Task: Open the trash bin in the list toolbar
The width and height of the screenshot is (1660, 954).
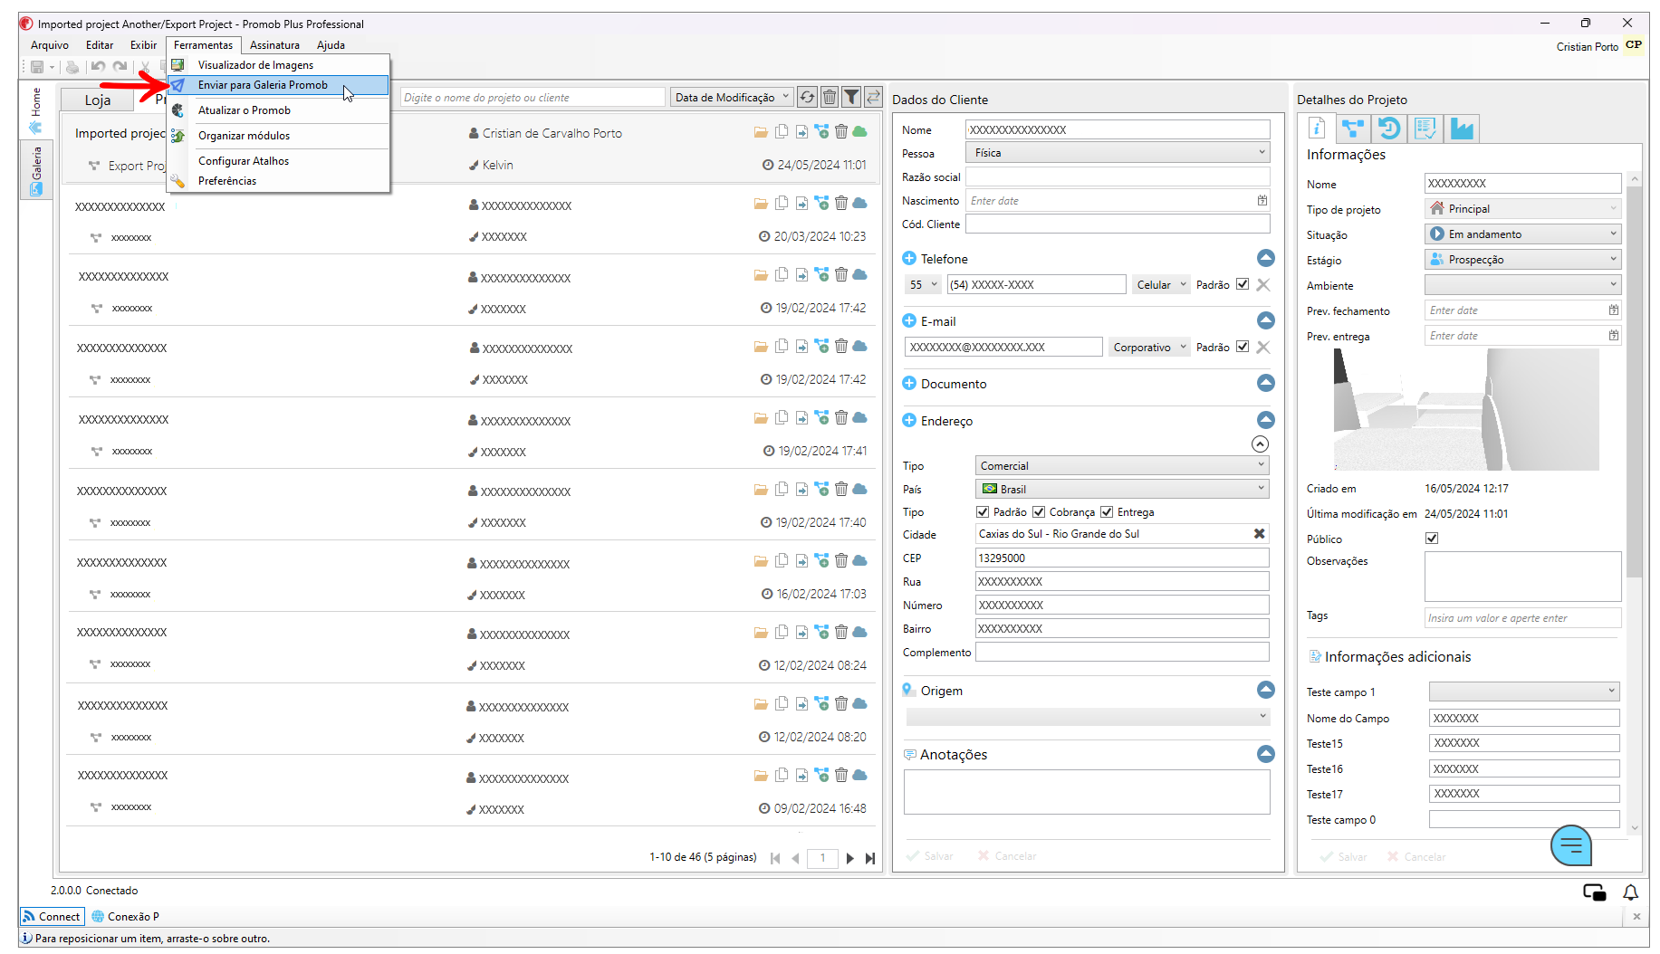Action: [830, 97]
